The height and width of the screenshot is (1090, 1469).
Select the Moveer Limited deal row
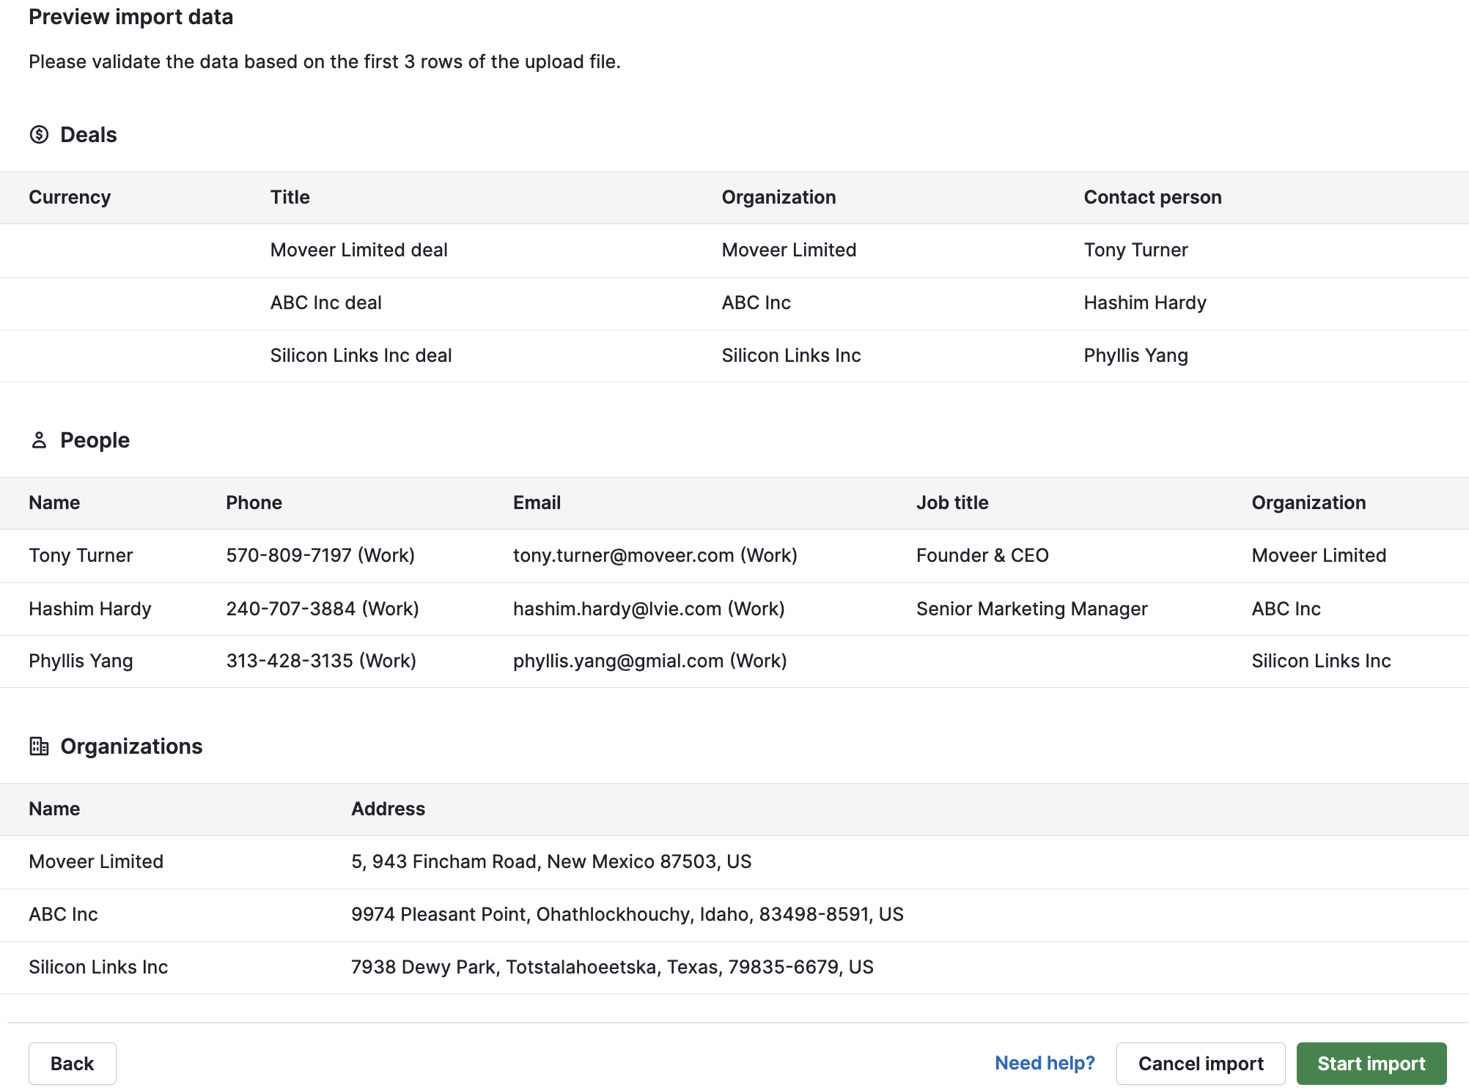[x=358, y=250]
